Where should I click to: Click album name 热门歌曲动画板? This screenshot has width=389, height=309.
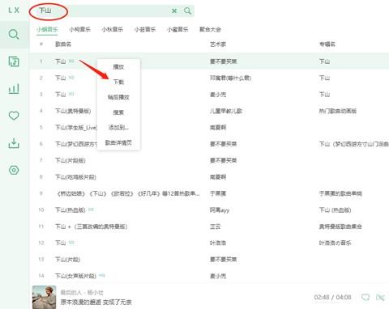click(x=338, y=111)
